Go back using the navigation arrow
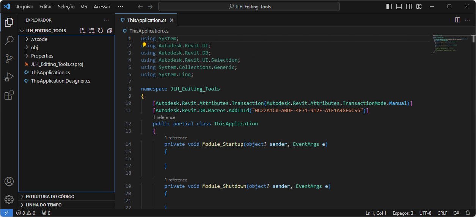476x217 pixels. pyautogui.click(x=140, y=6)
